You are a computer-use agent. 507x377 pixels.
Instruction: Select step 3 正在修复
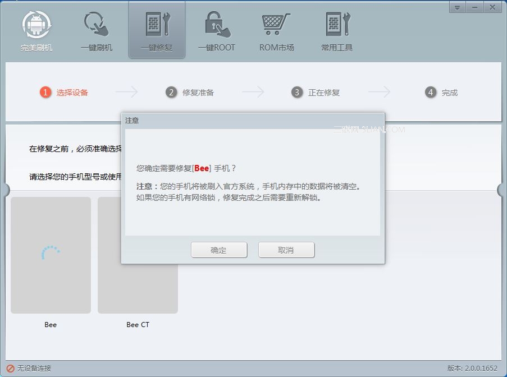click(x=316, y=93)
